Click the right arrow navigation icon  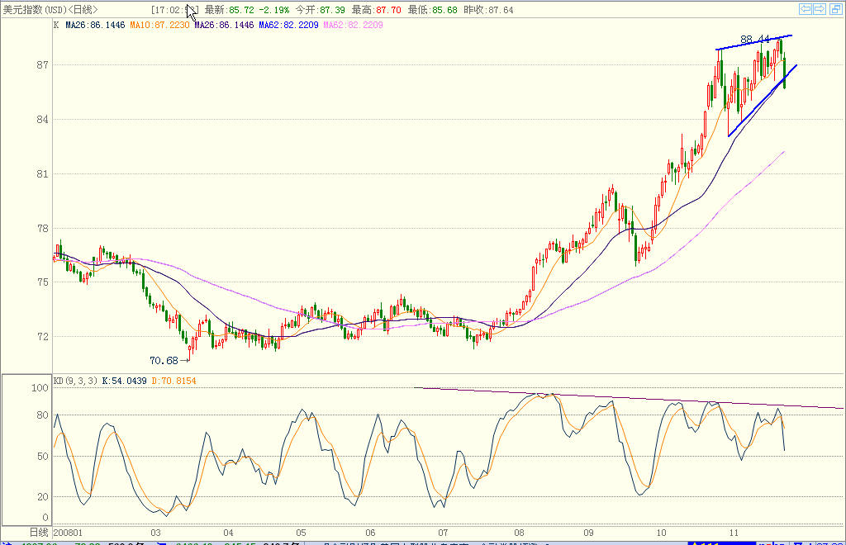coord(820,9)
